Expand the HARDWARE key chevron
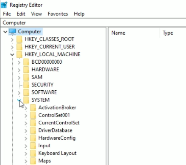This screenshot has height=165, width=186. pos(19,70)
